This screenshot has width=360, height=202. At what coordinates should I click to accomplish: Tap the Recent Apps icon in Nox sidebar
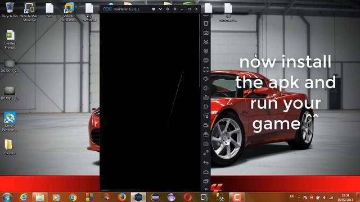click(x=206, y=181)
